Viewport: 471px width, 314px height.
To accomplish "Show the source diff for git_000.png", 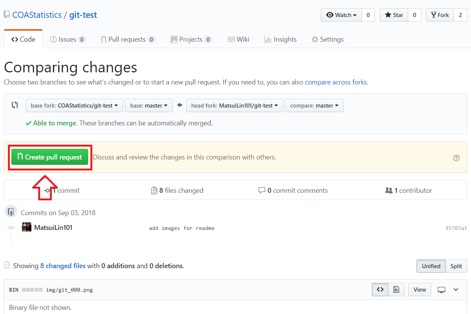I will [x=380, y=289].
